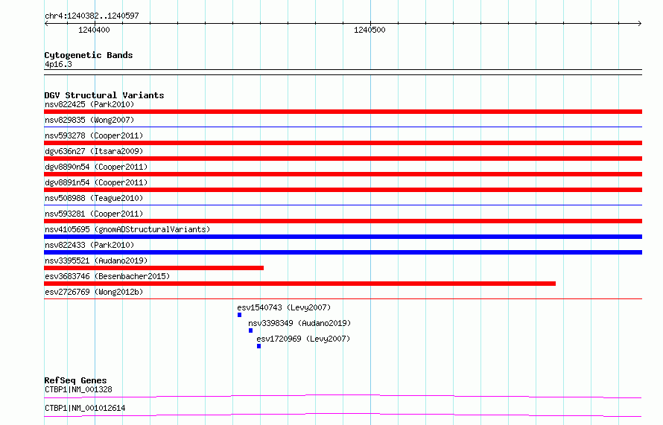The width and height of the screenshot is (663, 425).
Task: Open nsv822433 (Park2010) variant label
Action: 89,245
